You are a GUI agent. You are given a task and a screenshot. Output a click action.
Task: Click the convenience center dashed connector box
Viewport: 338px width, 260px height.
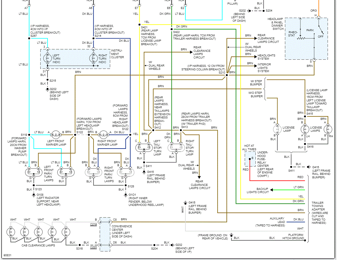tap(105, 234)
